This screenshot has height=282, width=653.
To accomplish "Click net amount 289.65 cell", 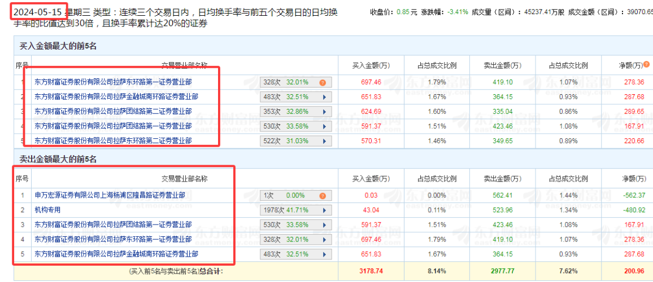I will (x=635, y=111).
